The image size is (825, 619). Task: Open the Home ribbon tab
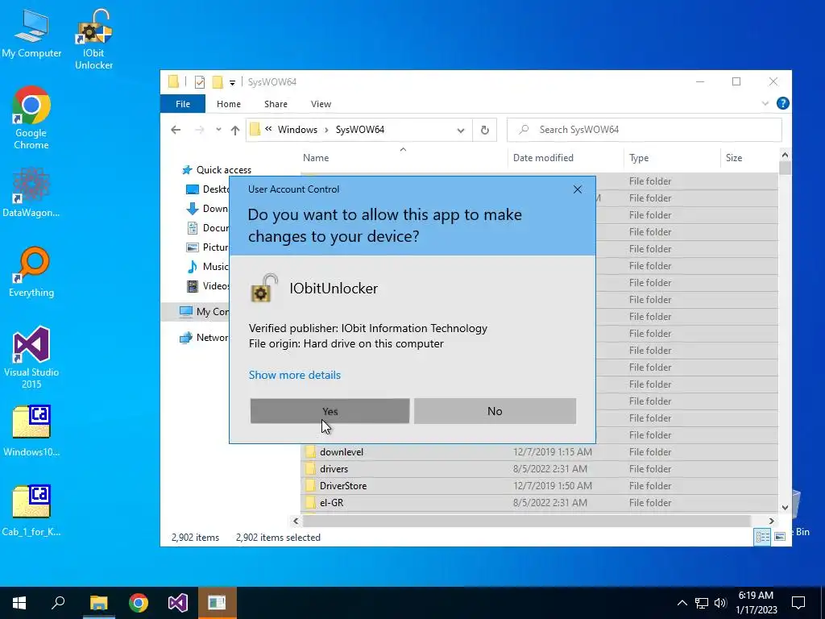point(228,104)
